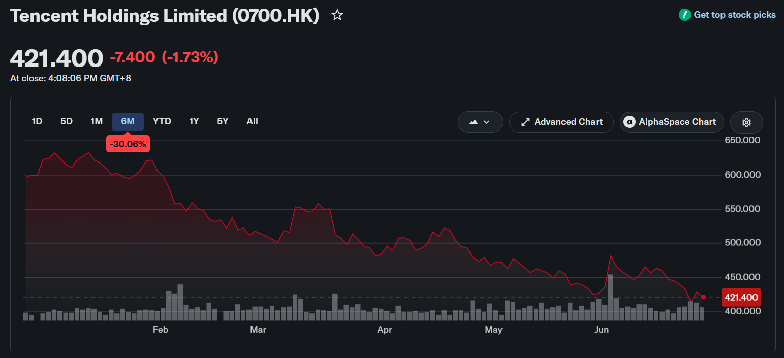784x358 pixels.
Task: Click the Get top stock picks link
Action: pos(735,15)
